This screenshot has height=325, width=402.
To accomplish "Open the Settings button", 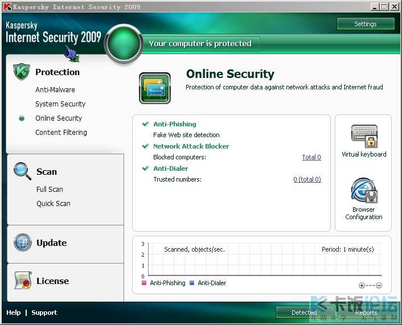I will click(366, 24).
